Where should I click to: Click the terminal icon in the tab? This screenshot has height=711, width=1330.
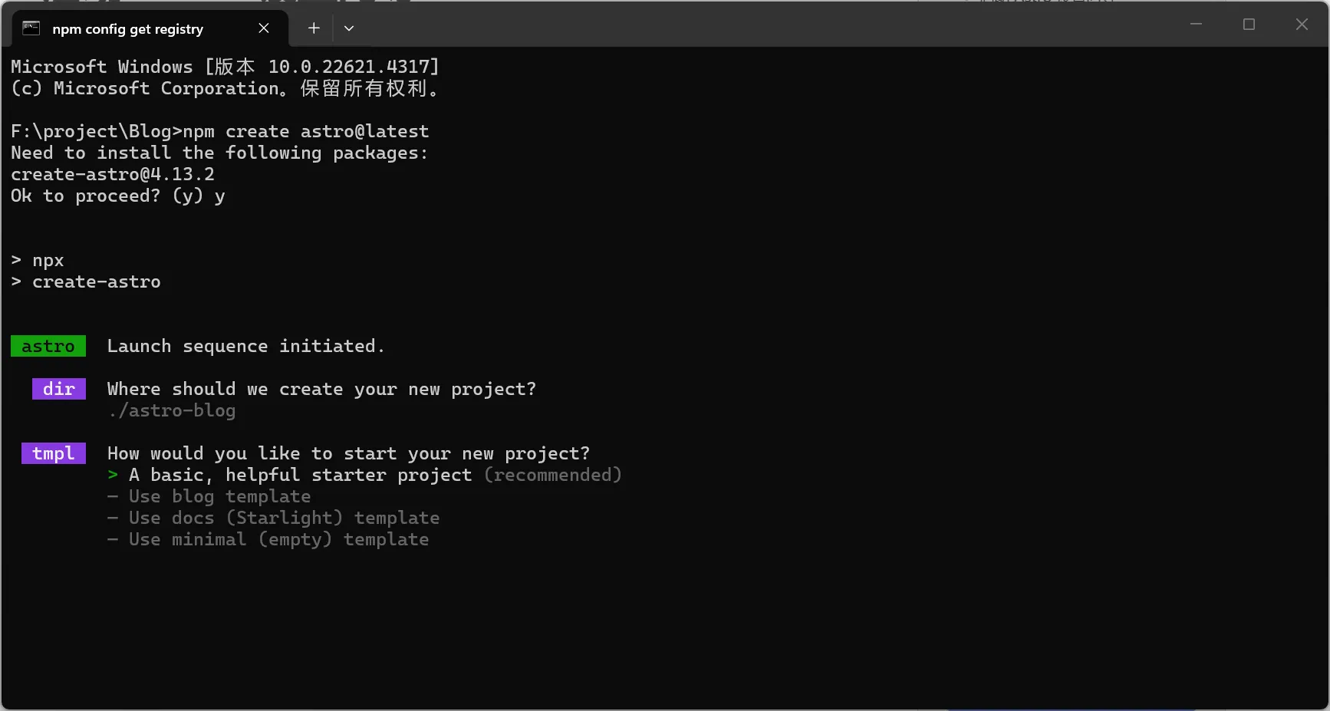[x=31, y=28]
